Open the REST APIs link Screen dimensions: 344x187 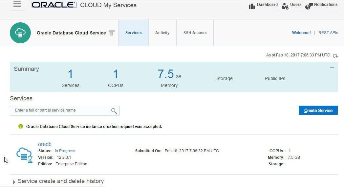click(328, 33)
